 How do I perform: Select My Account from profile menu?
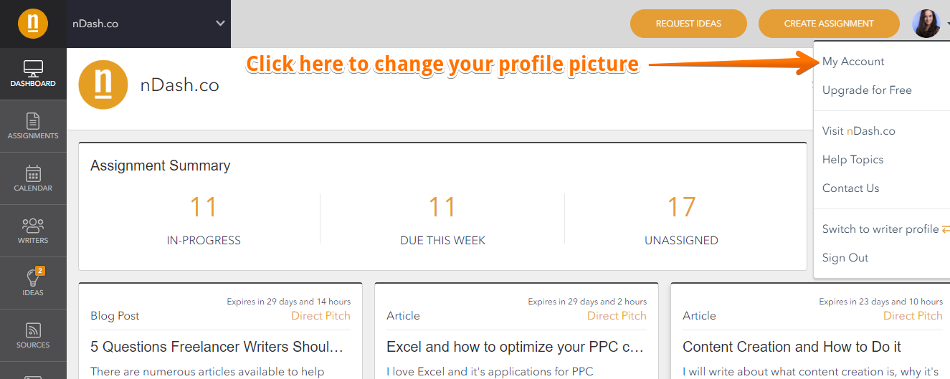pyautogui.click(x=853, y=62)
